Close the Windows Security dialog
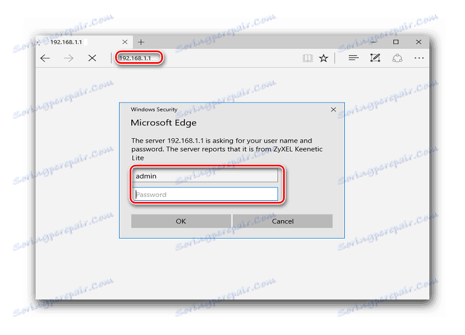465x335 pixels. [333, 110]
